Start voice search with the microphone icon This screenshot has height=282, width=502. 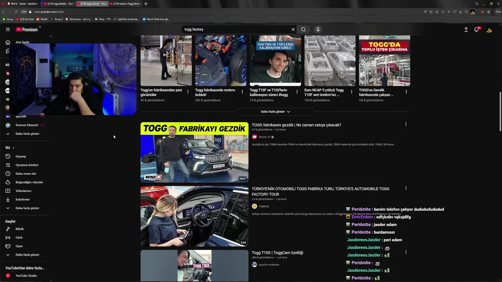pyautogui.click(x=318, y=29)
